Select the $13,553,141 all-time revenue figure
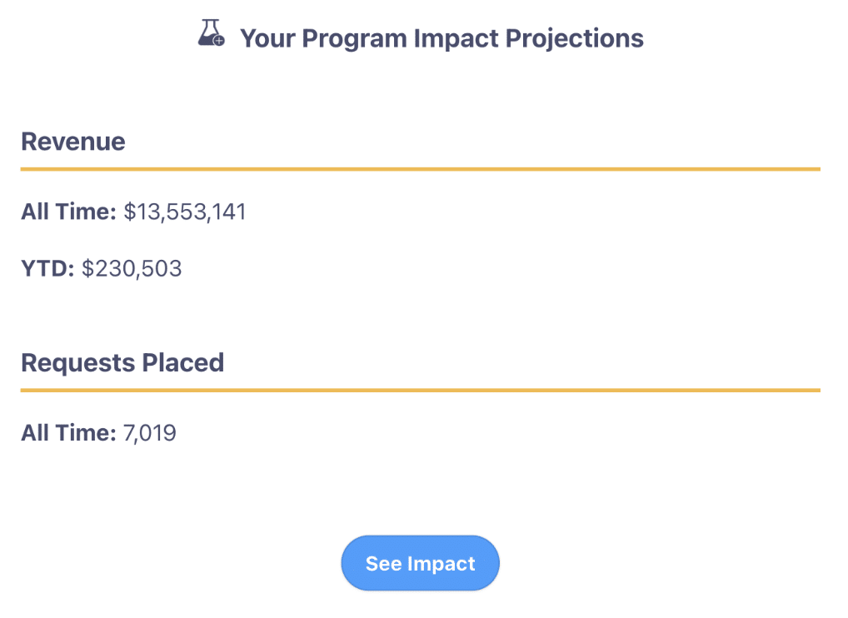848x618 pixels. pyautogui.click(x=185, y=212)
